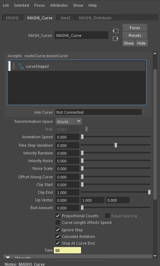Click the Velocity Random slider
Viewport: 160px width, 266px height.
[x=115, y=153]
